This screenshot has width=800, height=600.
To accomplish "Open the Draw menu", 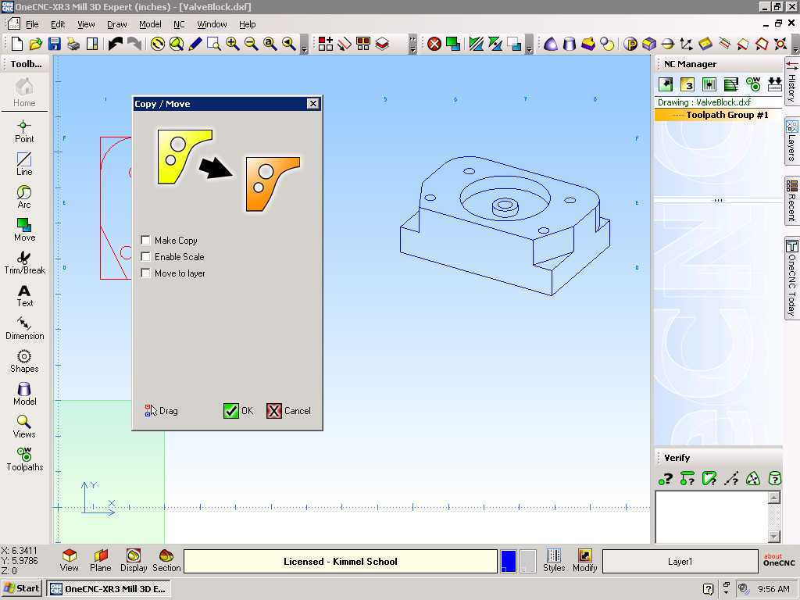I will point(117,24).
